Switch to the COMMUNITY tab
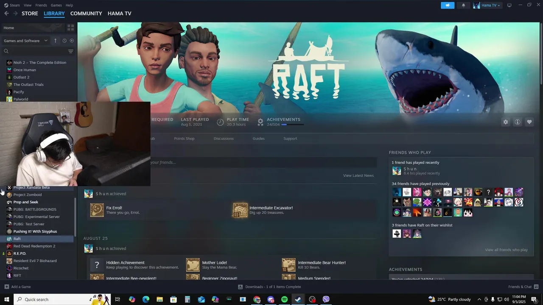 pos(86,14)
